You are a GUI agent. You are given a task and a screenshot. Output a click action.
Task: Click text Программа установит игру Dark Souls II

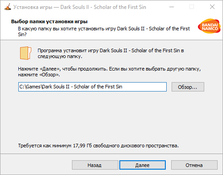[82, 50]
